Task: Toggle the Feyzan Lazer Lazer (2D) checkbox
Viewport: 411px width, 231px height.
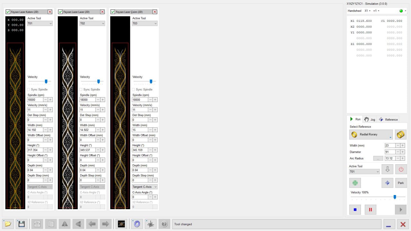Action: tap(60, 12)
